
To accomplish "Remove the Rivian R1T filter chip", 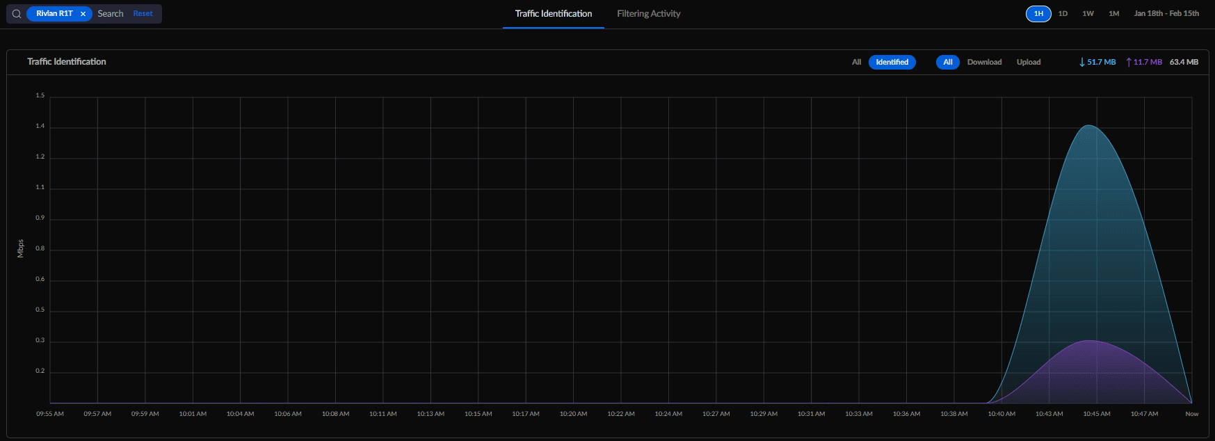I will (83, 14).
